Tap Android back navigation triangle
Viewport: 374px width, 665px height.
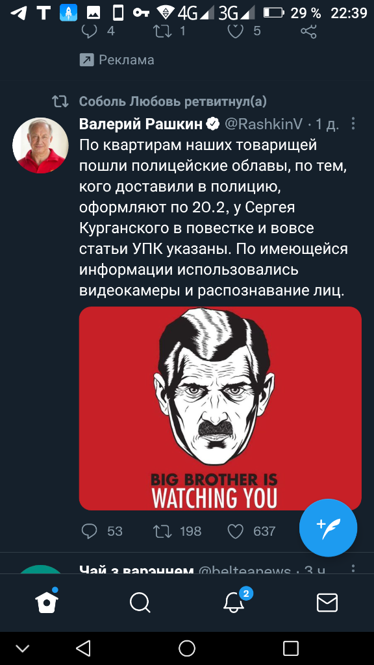(83, 648)
